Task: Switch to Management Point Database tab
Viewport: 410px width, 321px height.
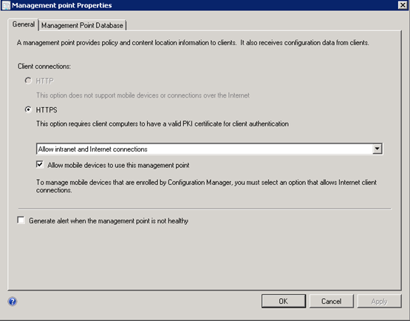Action: coord(82,25)
